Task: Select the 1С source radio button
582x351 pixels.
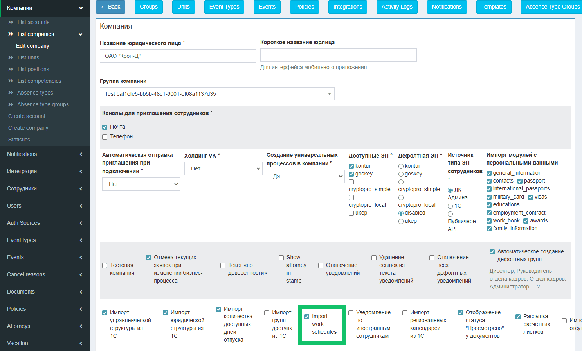Action: coord(450,206)
